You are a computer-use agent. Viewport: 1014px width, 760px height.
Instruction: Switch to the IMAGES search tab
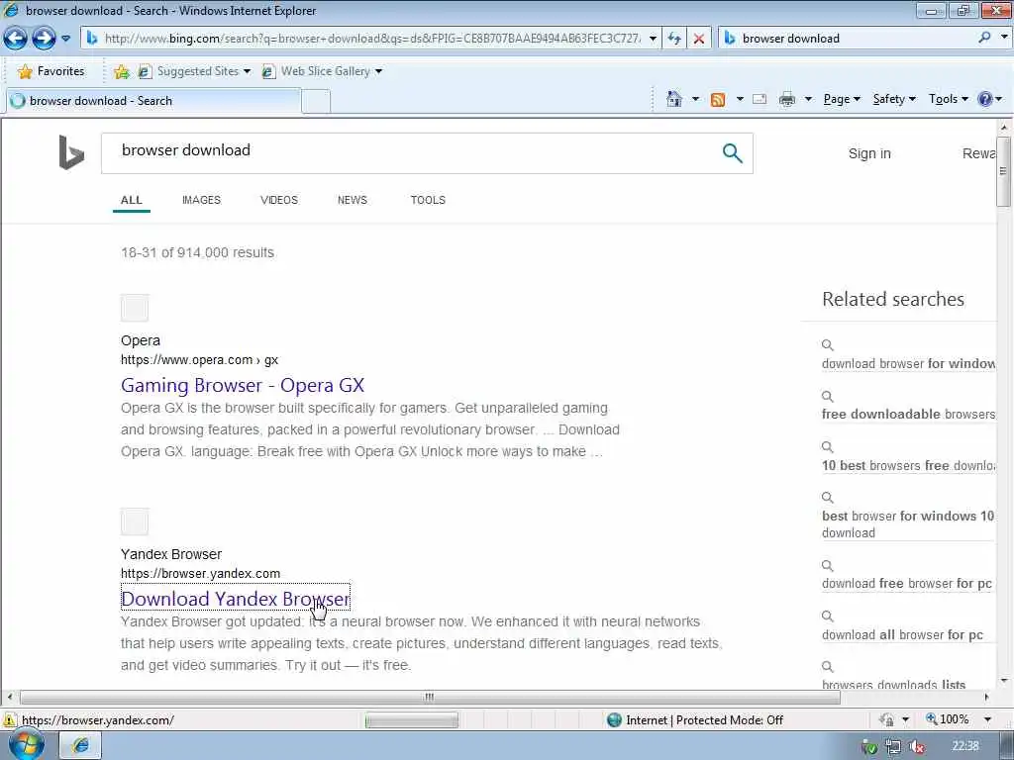(201, 200)
